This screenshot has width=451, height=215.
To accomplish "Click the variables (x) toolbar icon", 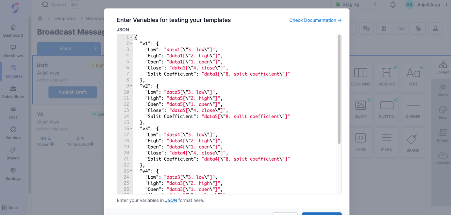I will [x=401, y=29].
